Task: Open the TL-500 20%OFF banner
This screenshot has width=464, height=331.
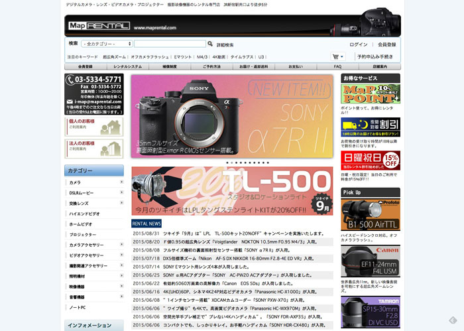Action: 232,191
